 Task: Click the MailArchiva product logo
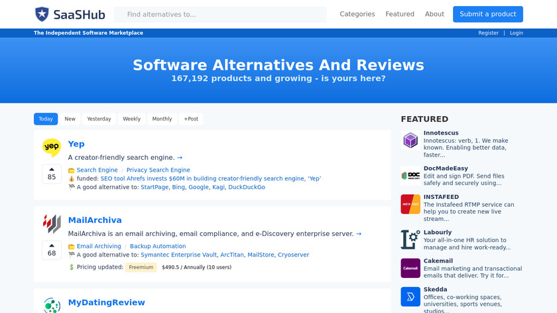coord(52,223)
